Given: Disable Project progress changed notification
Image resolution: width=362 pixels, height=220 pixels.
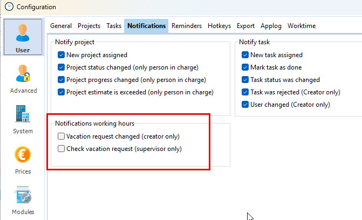Looking at the screenshot, I should (x=62, y=80).
